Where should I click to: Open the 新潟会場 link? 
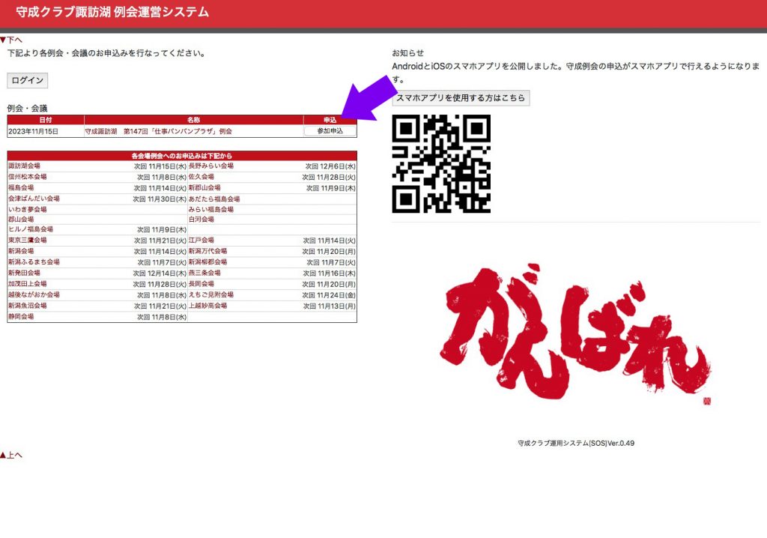click(x=21, y=251)
